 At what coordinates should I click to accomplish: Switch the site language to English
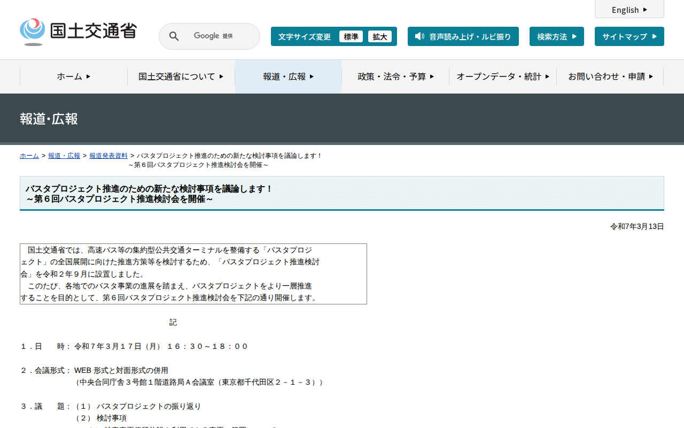pos(629,9)
